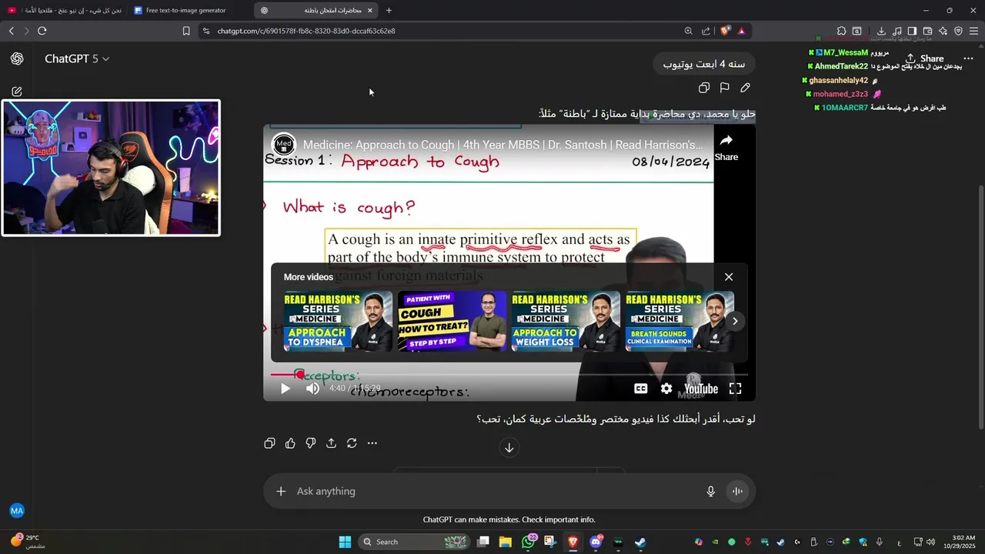Open ChatGPT logo home icon in sidebar
This screenshot has width=985, height=554.
click(17, 58)
